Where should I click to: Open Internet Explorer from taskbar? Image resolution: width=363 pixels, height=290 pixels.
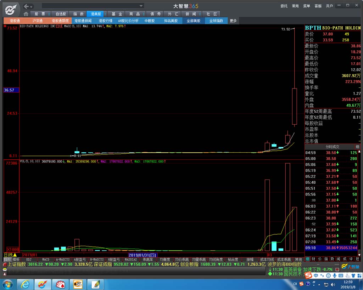[25, 284]
